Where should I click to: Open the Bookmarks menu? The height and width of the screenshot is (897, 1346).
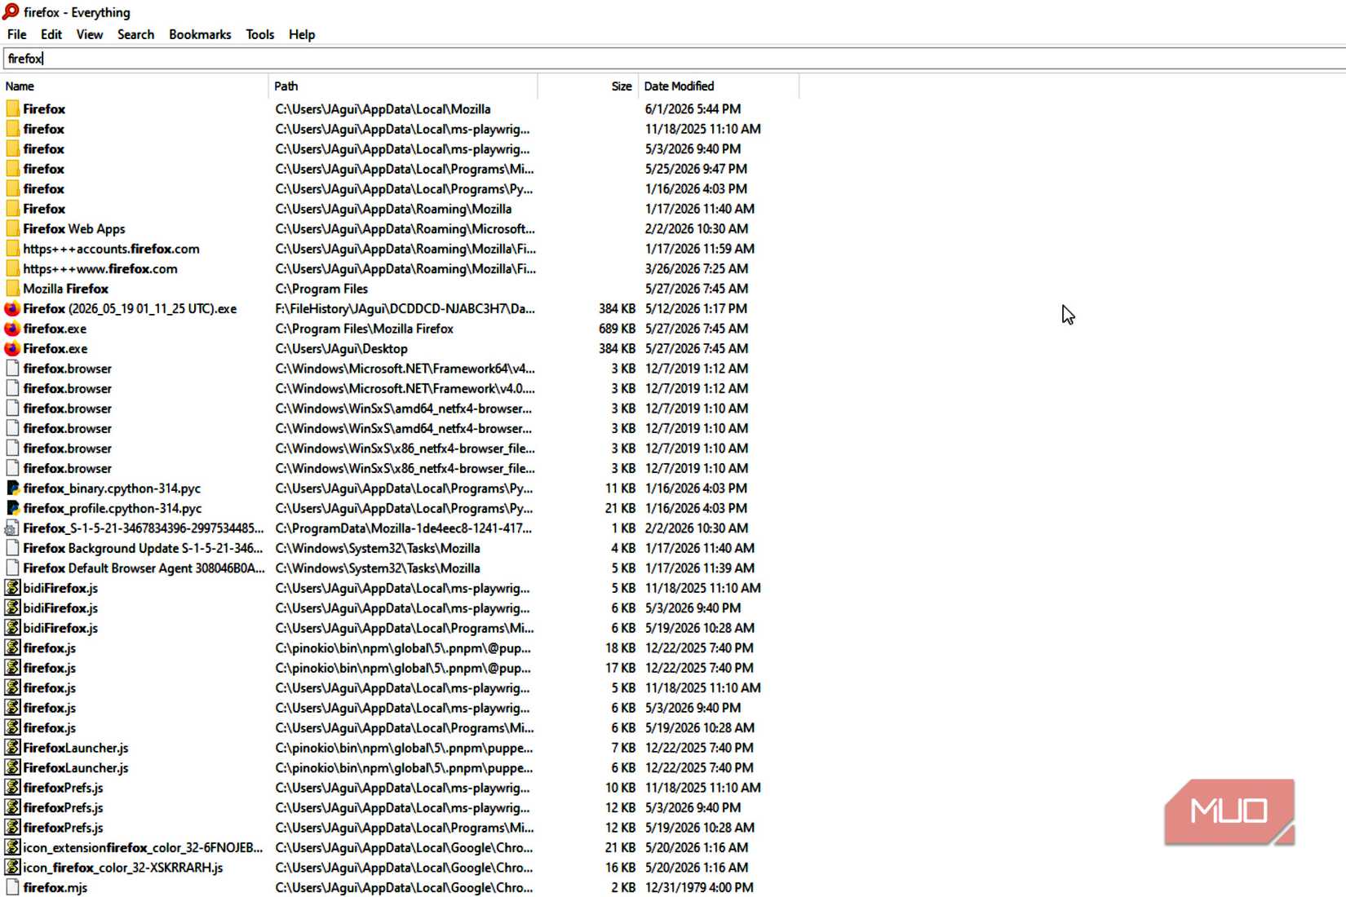[200, 34]
